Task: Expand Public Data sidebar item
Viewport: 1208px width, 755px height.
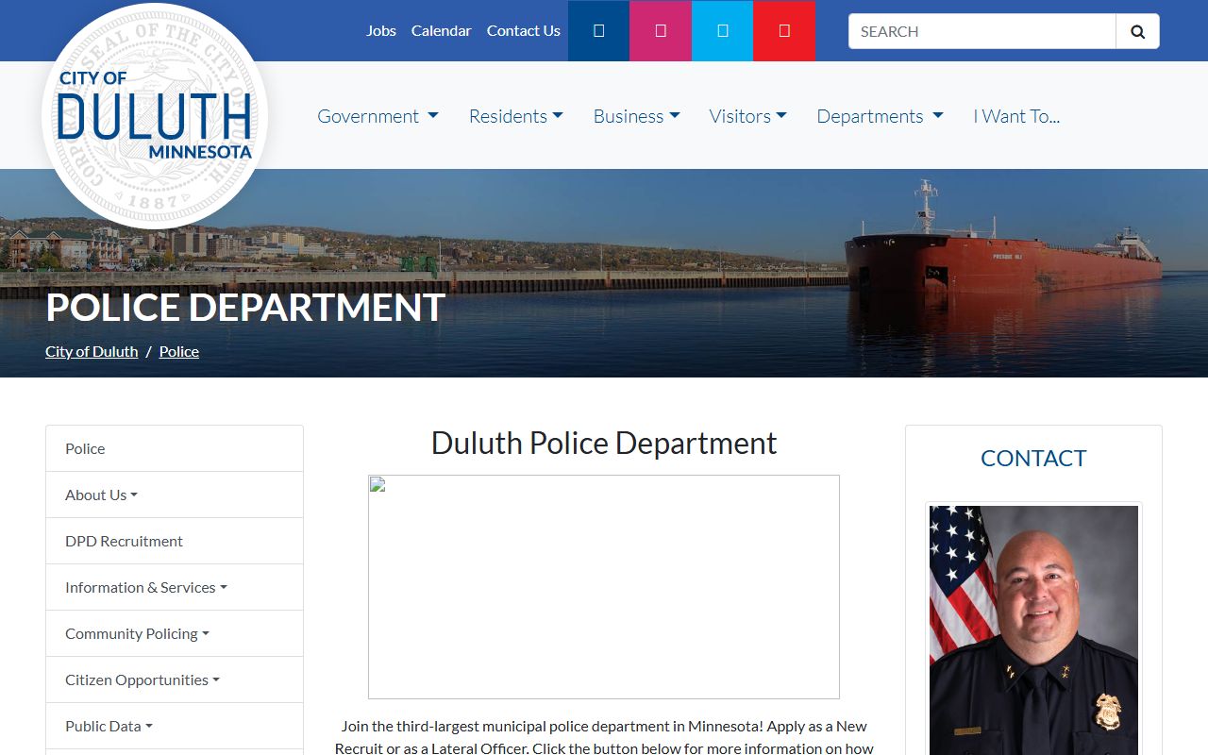Action: [175, 726]
